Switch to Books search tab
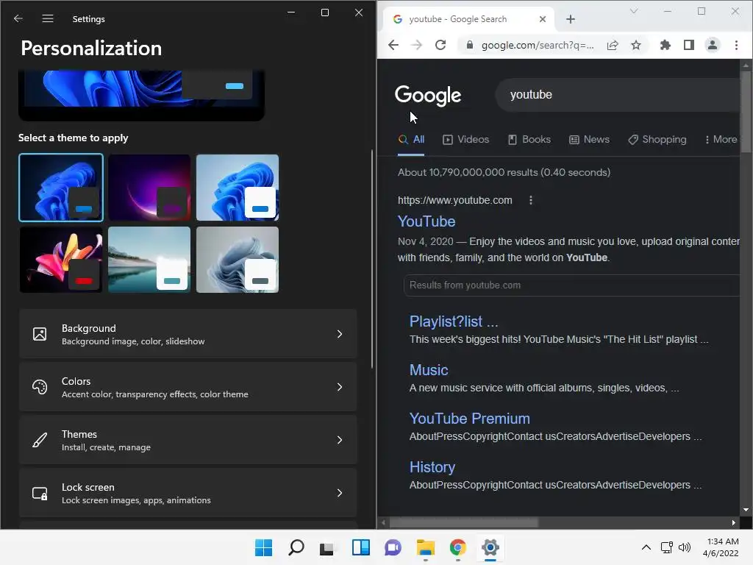The width and height of the screenshot is (753, 565). click(x=529, y=139)
